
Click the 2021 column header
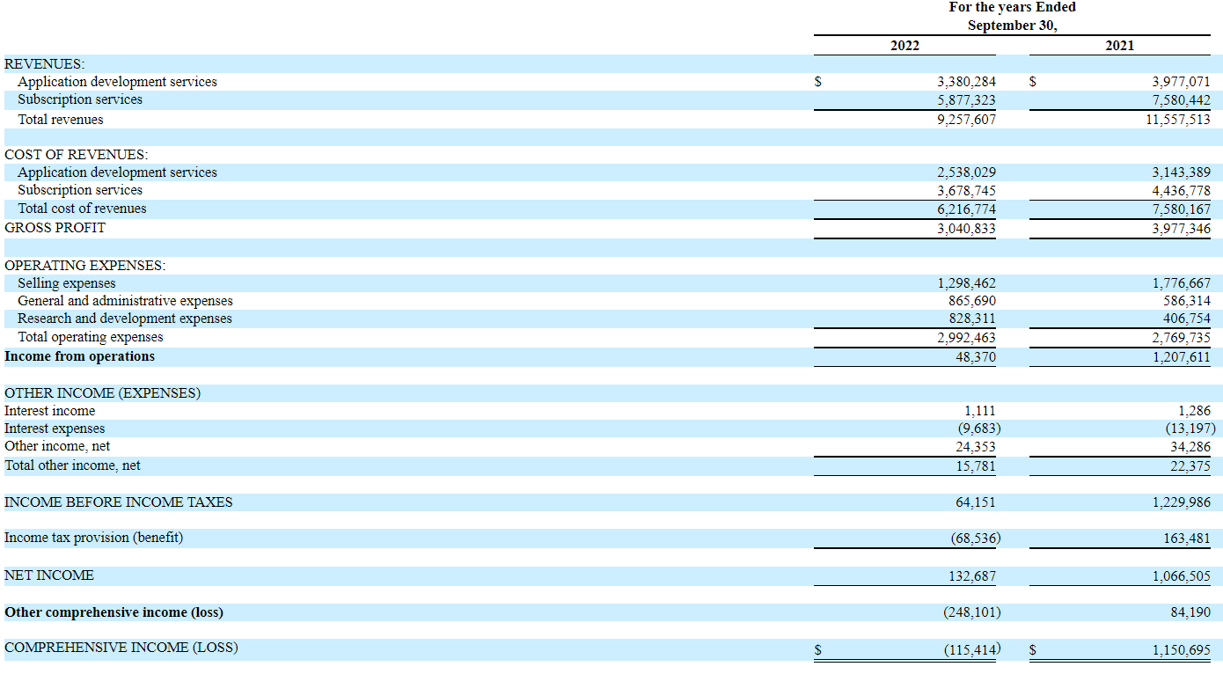1119,46
